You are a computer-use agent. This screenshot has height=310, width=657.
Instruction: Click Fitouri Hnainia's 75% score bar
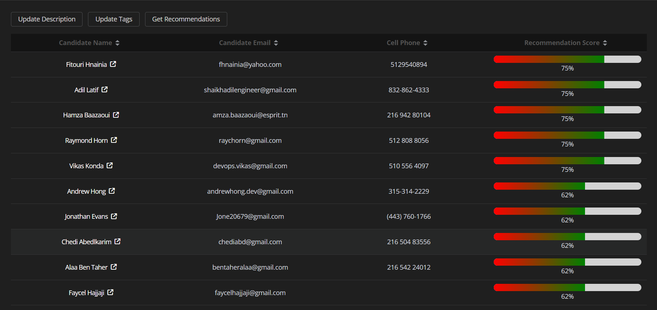pos(567,59)
